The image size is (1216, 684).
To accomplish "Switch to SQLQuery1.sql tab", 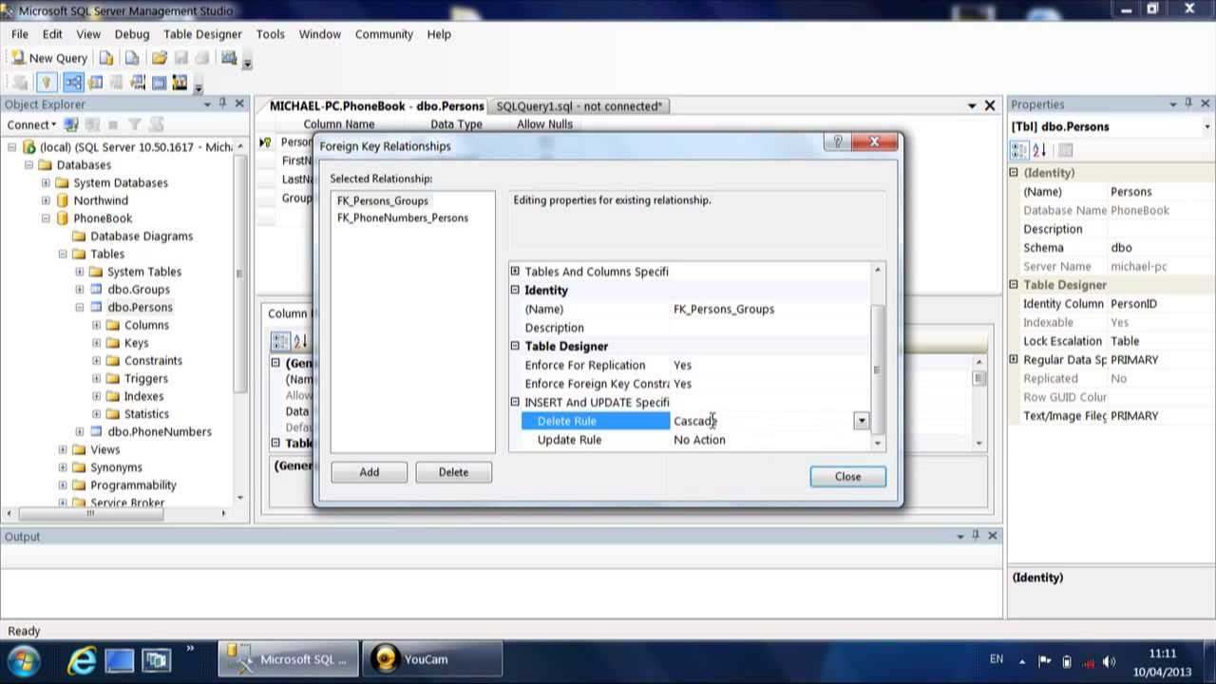I will (x=579, y=106).
